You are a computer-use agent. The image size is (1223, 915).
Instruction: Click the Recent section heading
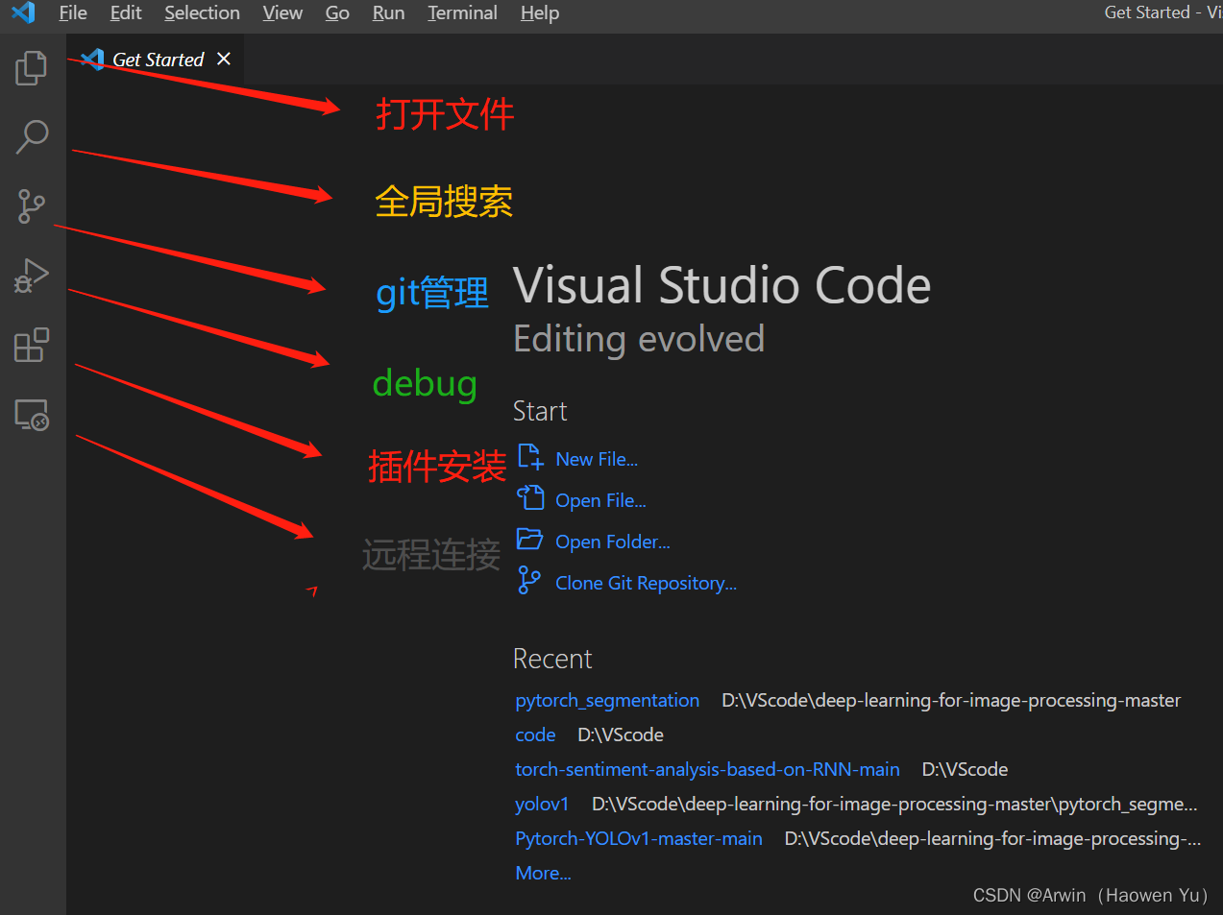click(552, 659)
